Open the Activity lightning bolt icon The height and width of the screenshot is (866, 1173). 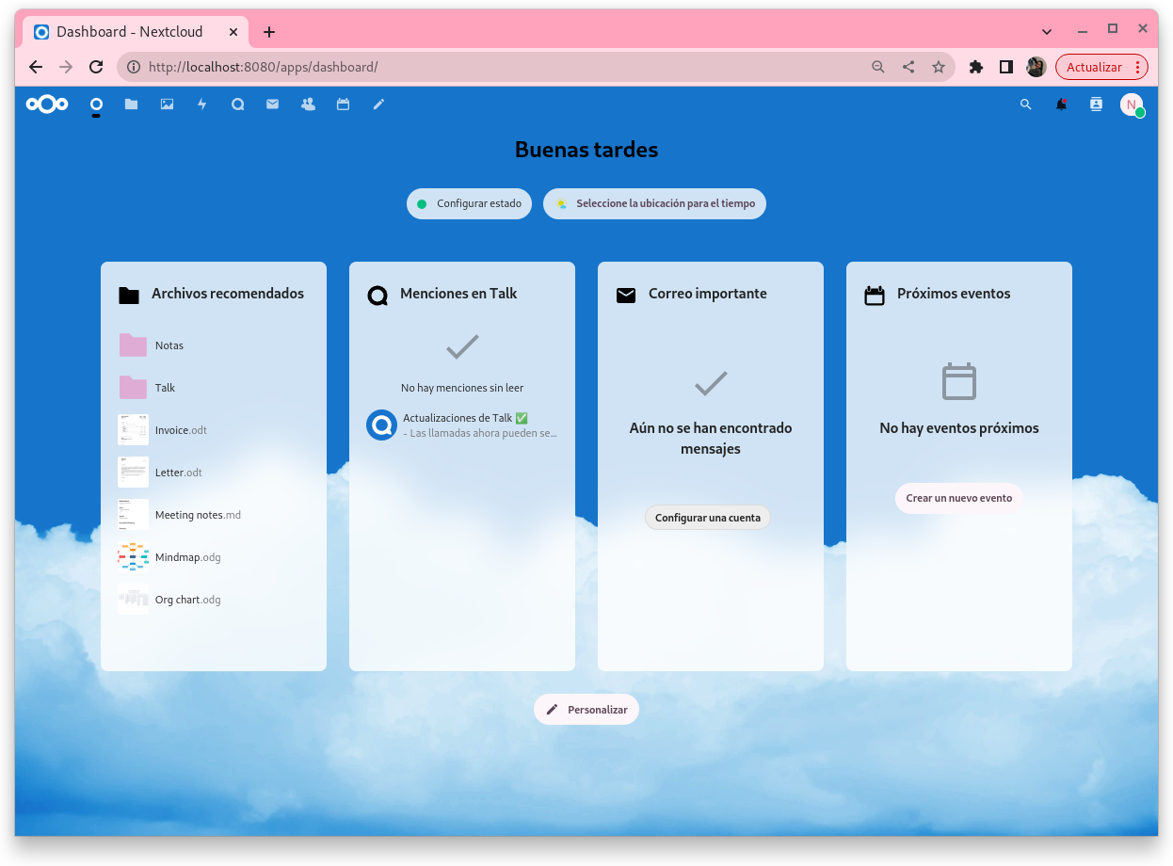[201, 104]
